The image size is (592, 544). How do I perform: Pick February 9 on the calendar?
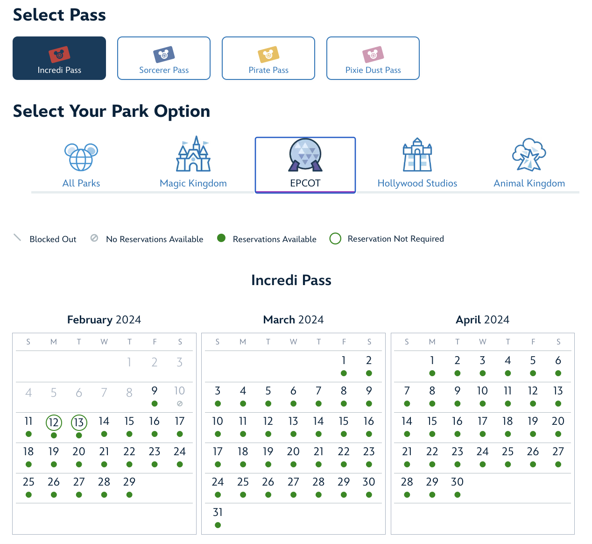(x=155, y=391)
